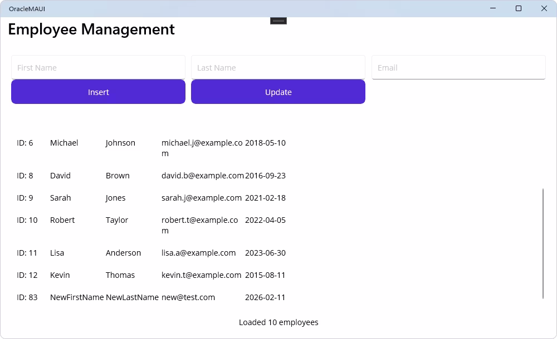The image size is (557, 339).
Task: Select employee row ID: 8 David Brown
Action: [150, 176]
